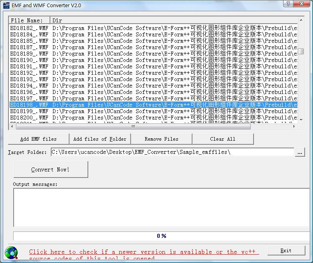Open the newer version check link
This screenshot has width=313, height=263.
click(x=144, y=252)
